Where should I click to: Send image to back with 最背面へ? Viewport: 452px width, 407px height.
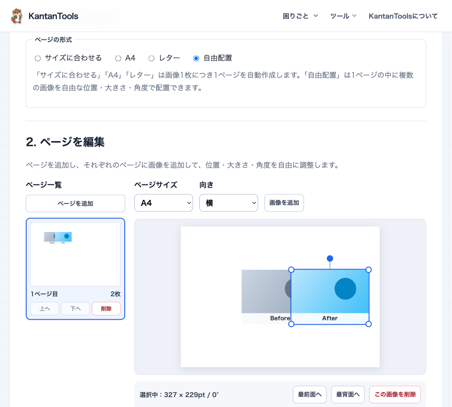(x=348, y=394)
